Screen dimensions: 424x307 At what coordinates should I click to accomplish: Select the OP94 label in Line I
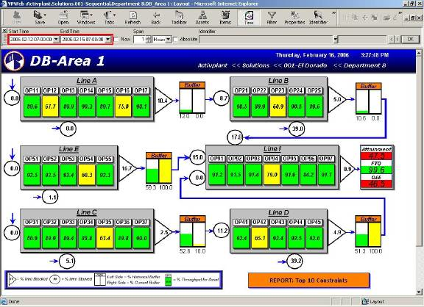point(272,159)
